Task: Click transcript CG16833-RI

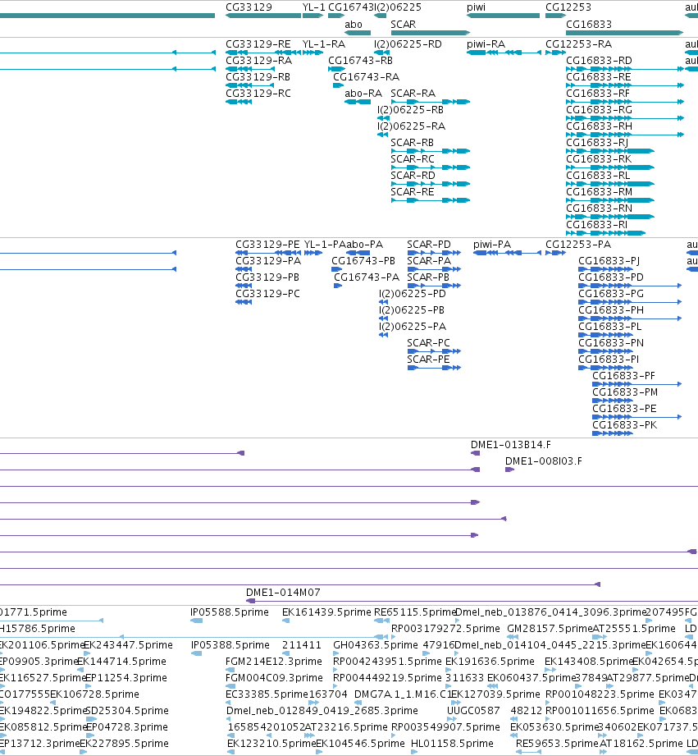Action: point(596,225)
